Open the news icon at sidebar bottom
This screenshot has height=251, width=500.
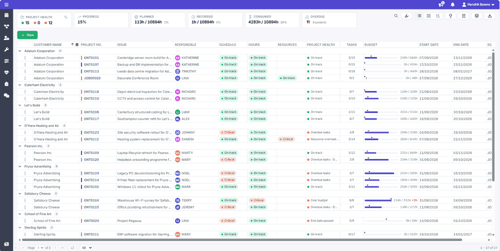pyautogui.click(x=6, y=244)
